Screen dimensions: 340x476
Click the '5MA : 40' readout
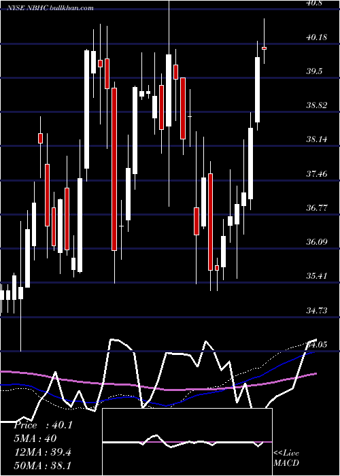[35, 439]
